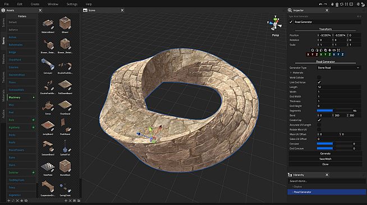Close the Assets panel
The height and width of the screenshot is (205, 367).
(40, 10)
